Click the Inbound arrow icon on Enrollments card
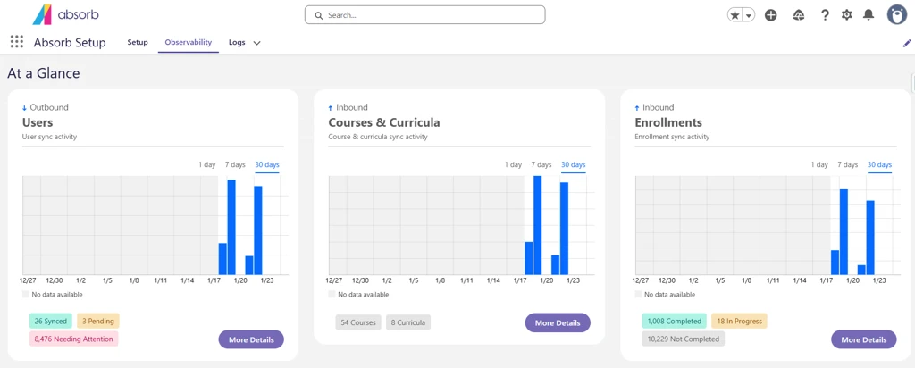Screen dimensions: 915x368 (x=637, y=108)
